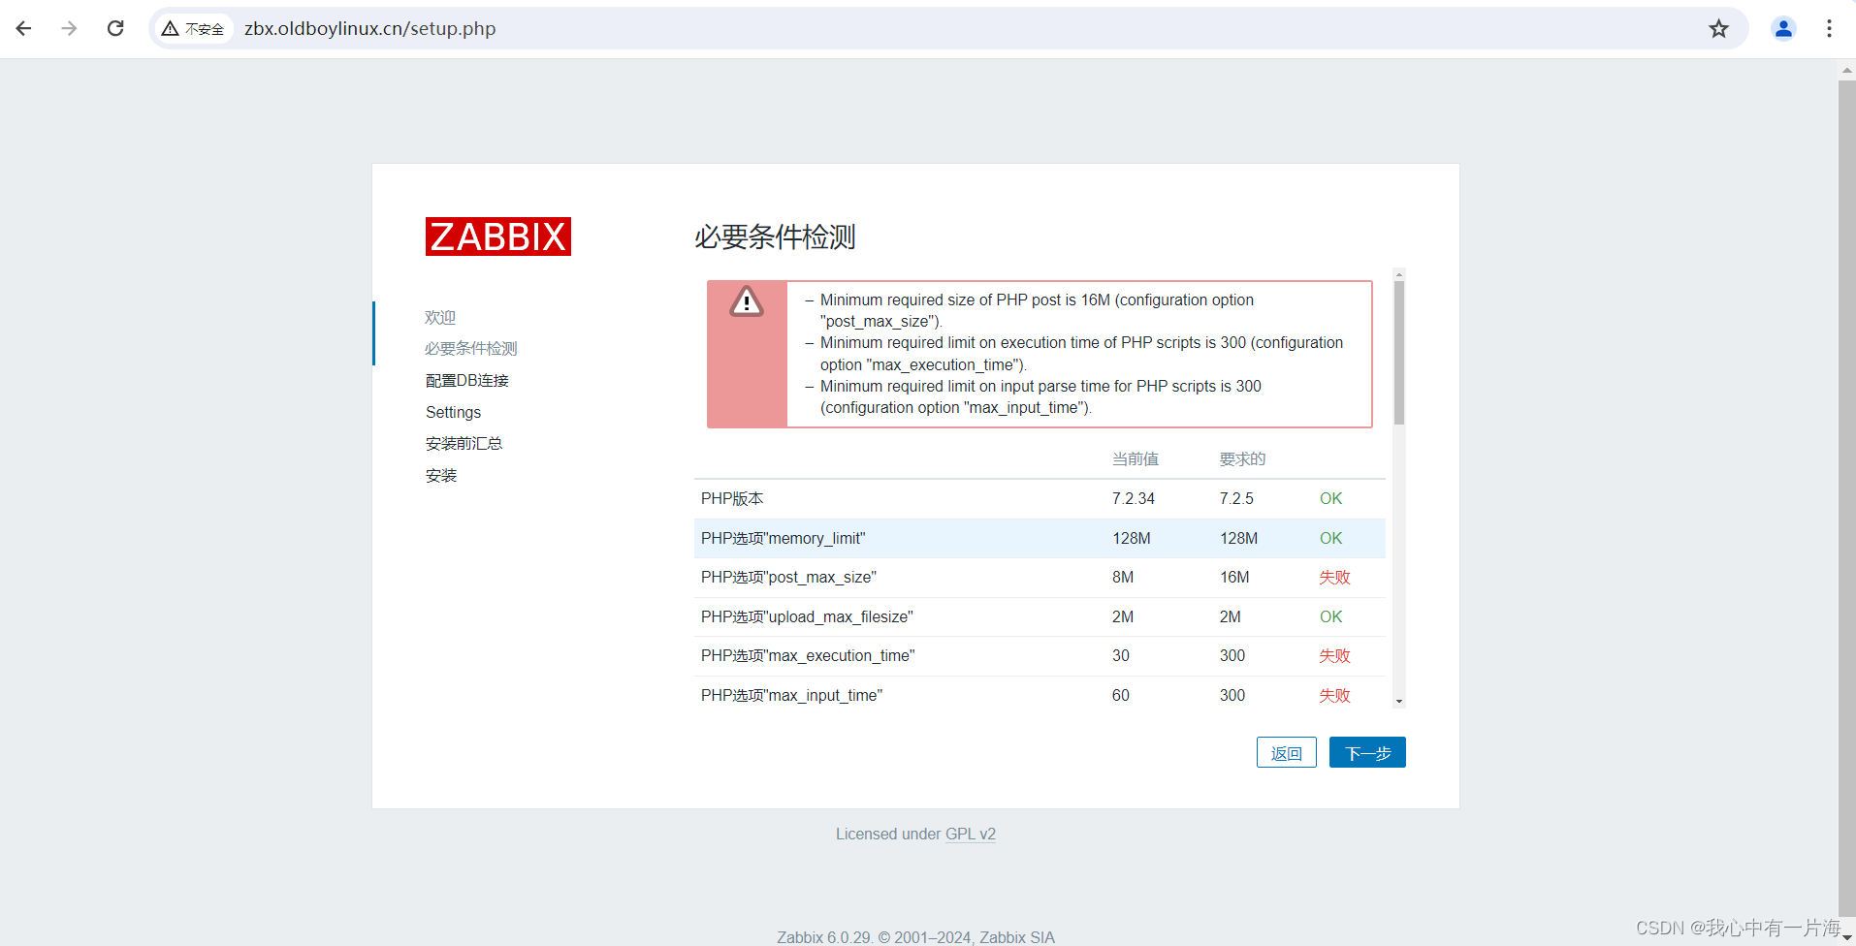Select the 配置DB连接 step in sidebar
The image size is (1856, 946).
point(467,380)
